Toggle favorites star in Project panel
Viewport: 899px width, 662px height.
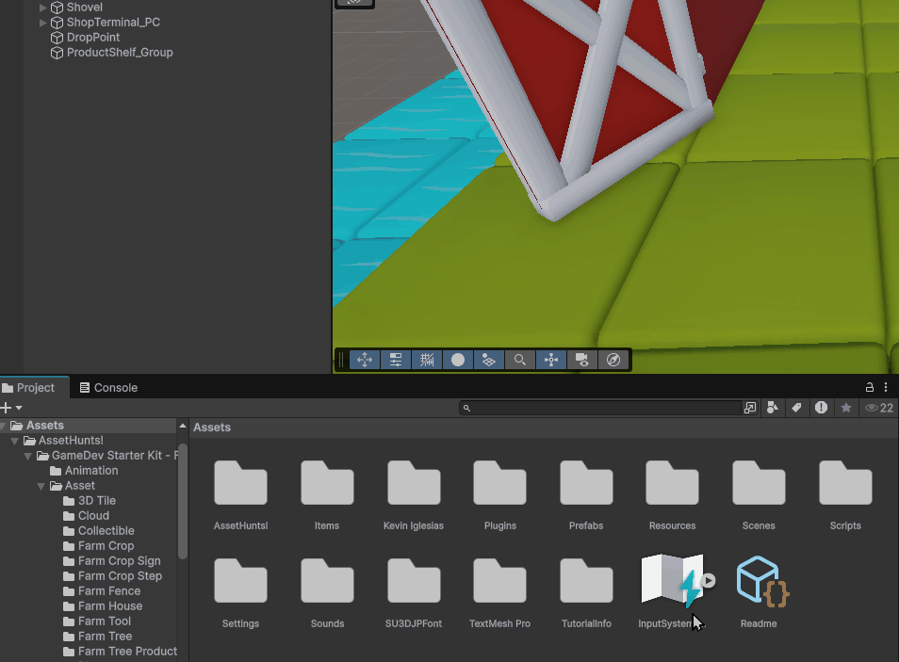[846, 408]
